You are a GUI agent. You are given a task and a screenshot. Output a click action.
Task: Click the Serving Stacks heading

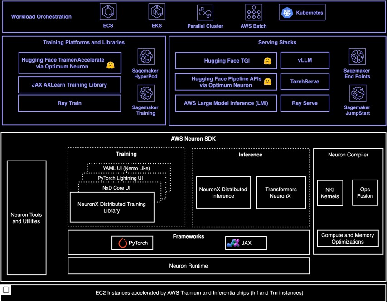277,42
